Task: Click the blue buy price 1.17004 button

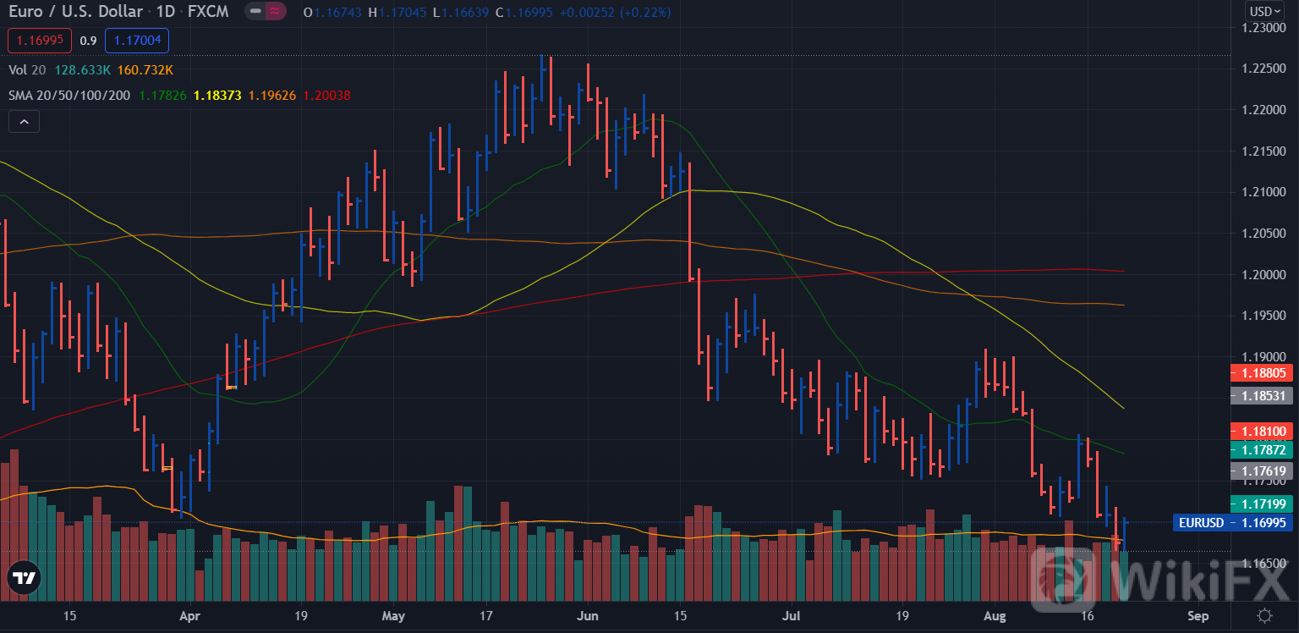Action: pyautogui.click(x=137, y=40)
